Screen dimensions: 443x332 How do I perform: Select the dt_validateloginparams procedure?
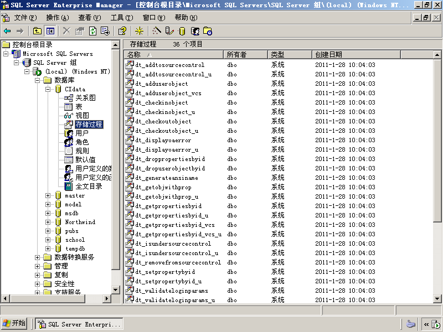[172, 291]
